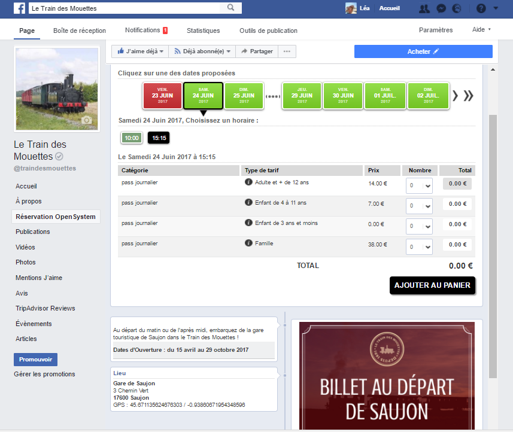Click the search magnifier icon
This screenshot has height=432, width=513.
tap(230, 8)
